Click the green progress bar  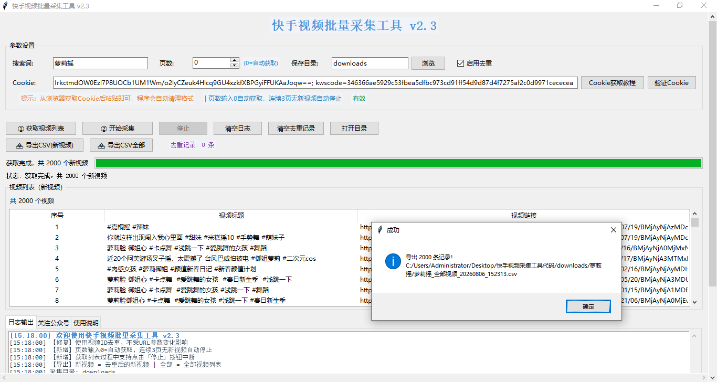tap(398, 163)
